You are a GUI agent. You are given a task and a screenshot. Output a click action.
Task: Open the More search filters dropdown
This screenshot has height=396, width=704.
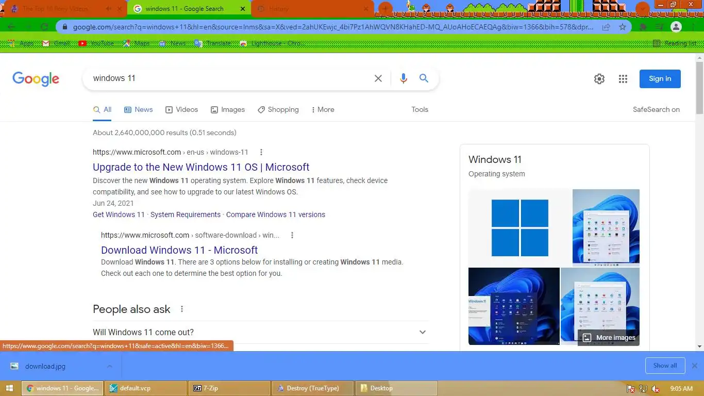(x=323, y=109)
